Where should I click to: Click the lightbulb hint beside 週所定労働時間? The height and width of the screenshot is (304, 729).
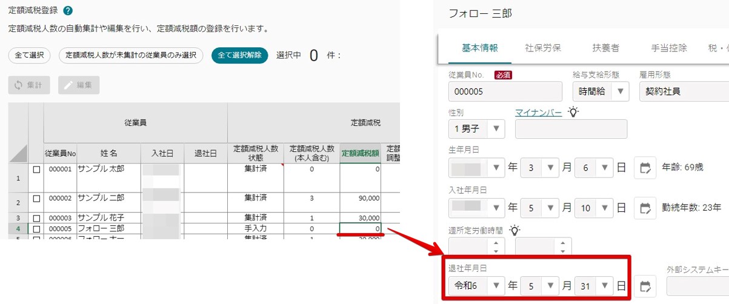[514, 230]
